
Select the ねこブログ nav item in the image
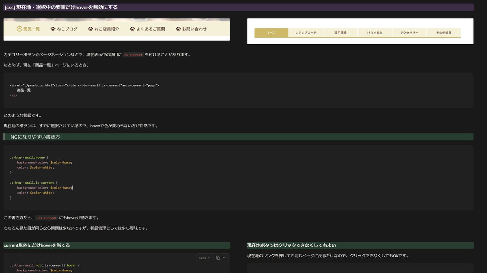pos(64,29)
